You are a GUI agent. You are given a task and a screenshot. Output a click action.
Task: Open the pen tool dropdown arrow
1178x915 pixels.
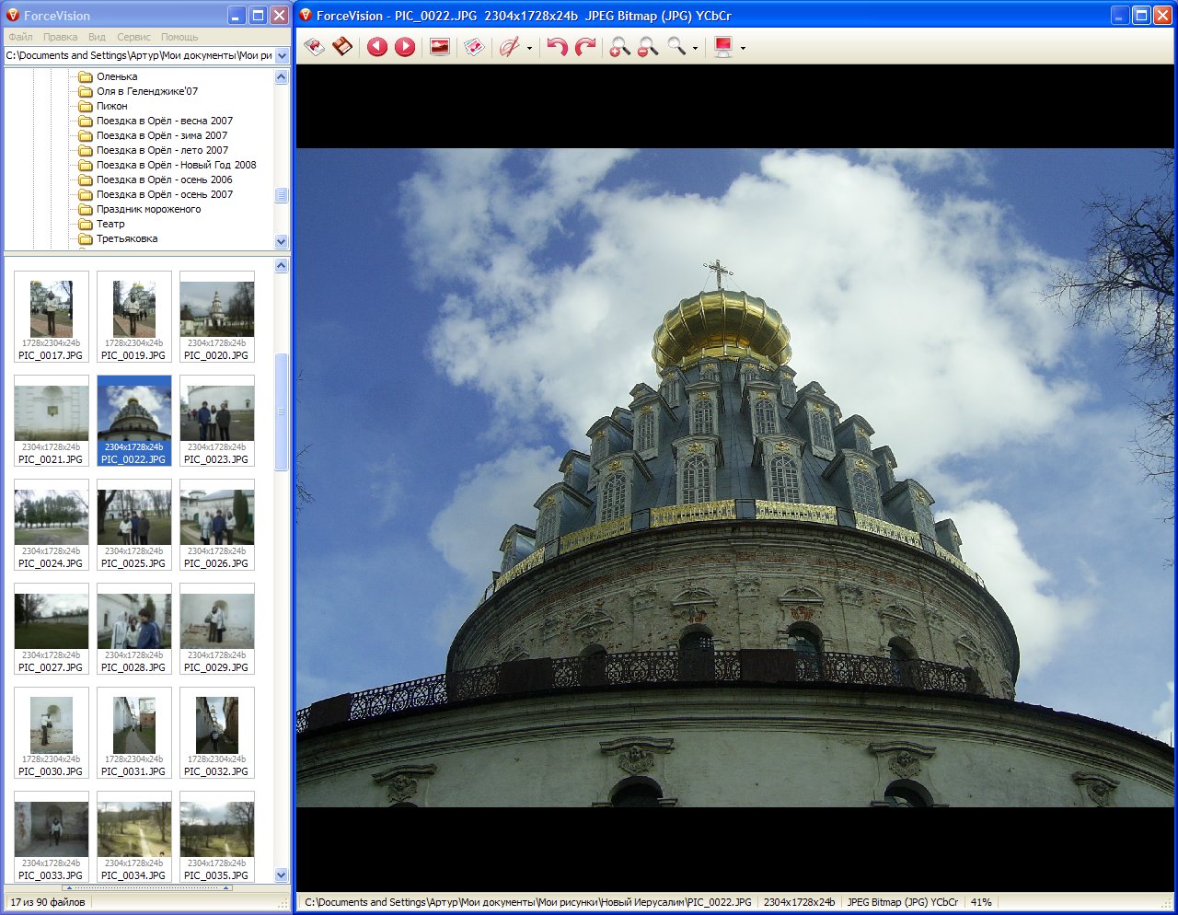(529, 48)
